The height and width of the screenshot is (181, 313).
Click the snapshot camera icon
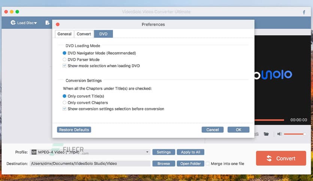coord(256,134)
